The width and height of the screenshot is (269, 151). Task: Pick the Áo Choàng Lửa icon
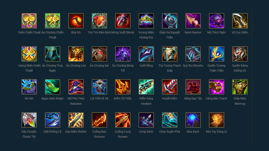coord(76,54)
